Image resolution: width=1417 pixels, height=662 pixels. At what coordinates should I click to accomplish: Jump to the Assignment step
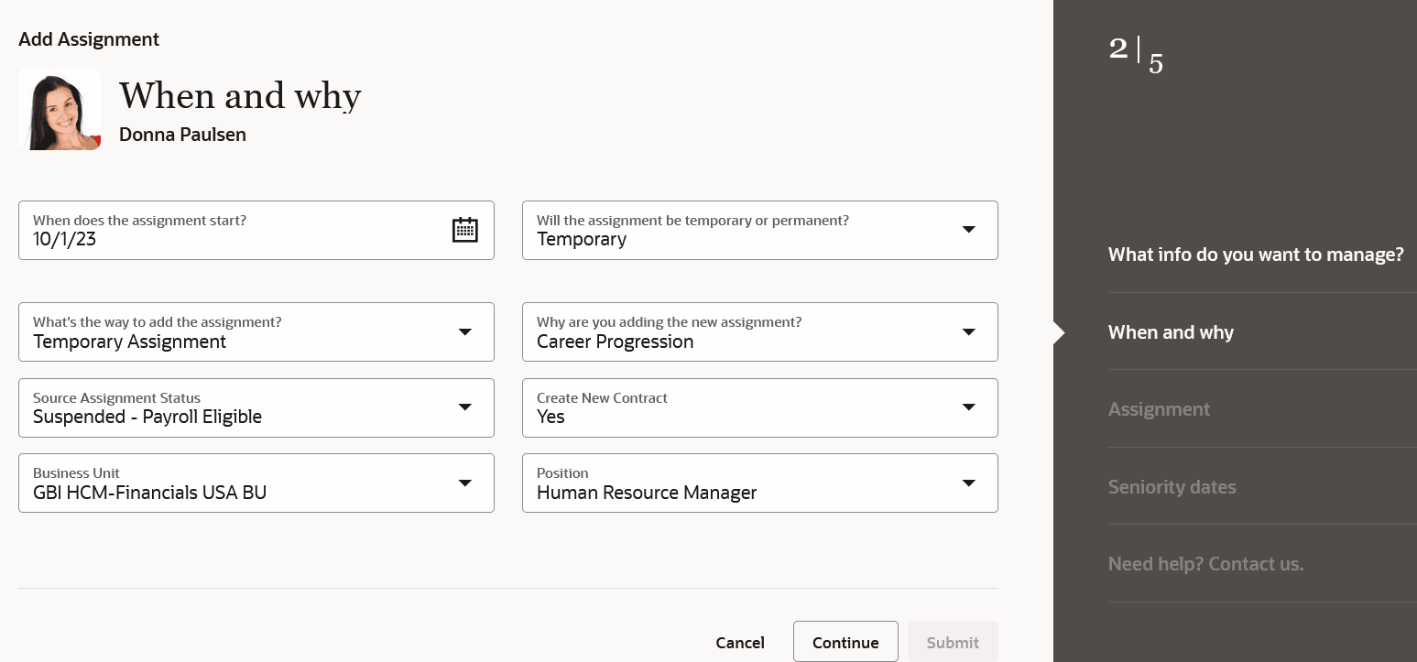coord(1159,409)
